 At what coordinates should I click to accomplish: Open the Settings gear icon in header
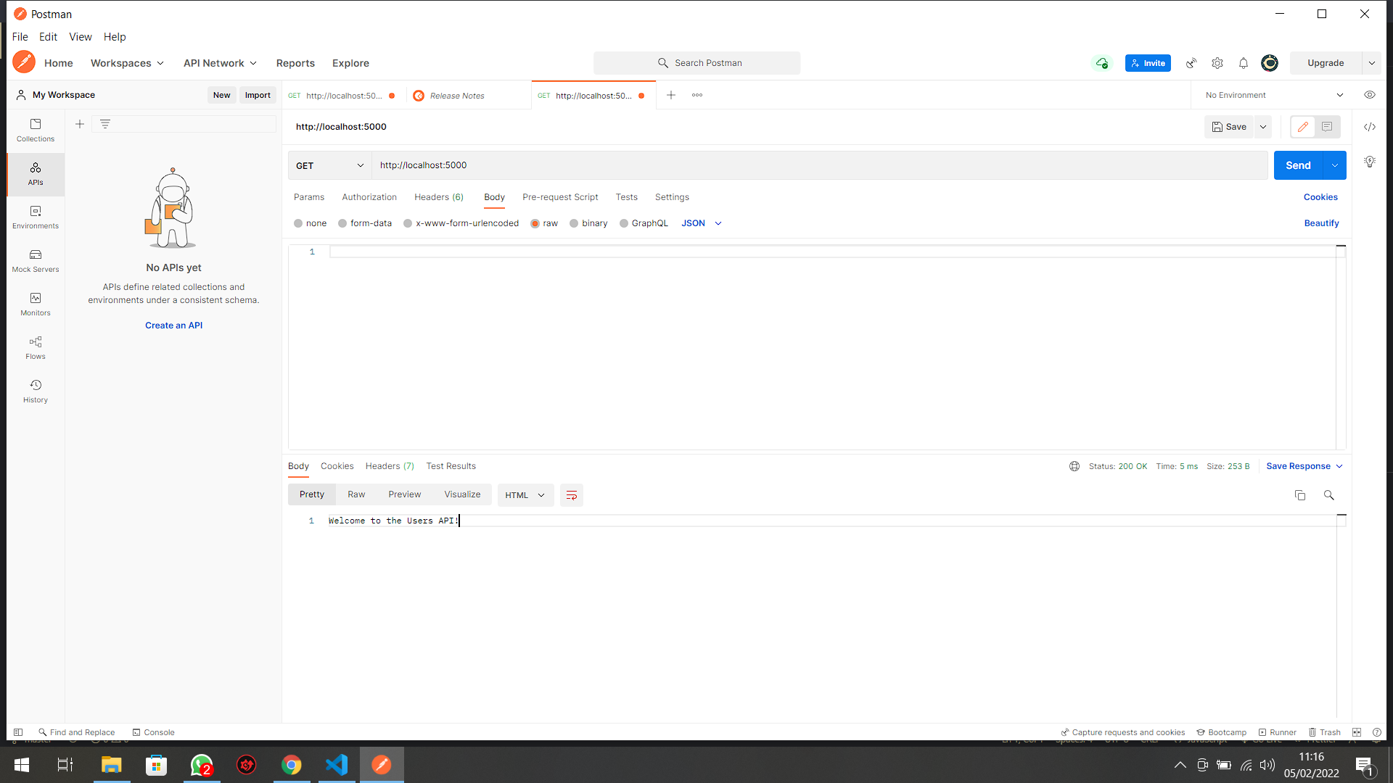[1217, 63]
